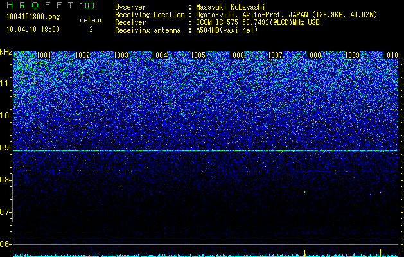Select the Ogata-vill. Akita-Pref. JAPAN location text
The height and width of the screenshot is (257, 404).
(x=286, y=15)
